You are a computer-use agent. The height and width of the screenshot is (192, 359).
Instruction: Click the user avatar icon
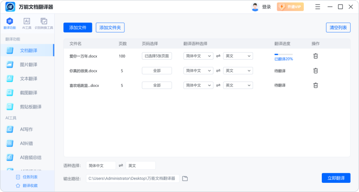255,7
